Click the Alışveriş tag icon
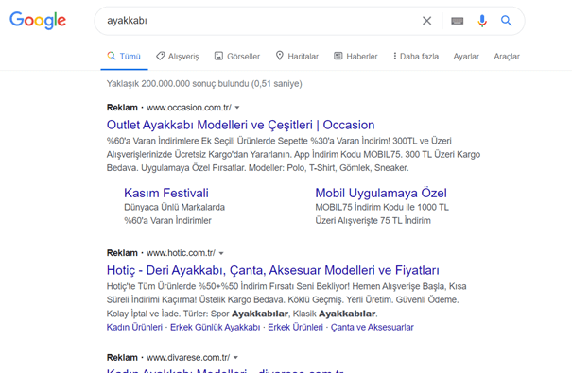Image resolution: width=572 pixels, height=373 pixels. coord(160,56)
